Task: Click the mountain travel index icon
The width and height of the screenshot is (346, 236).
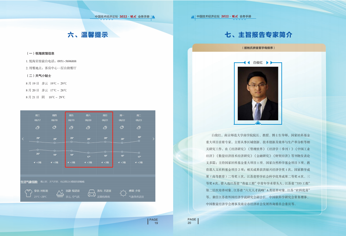Action: coord(60,193)
